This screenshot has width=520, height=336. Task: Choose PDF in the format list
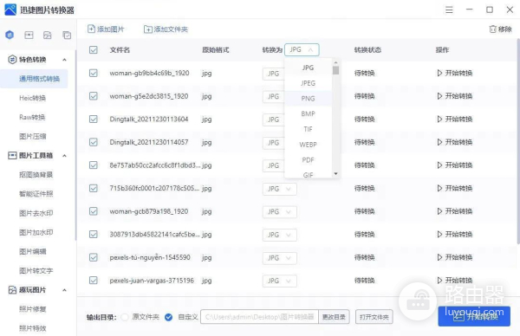pos(308,160)
